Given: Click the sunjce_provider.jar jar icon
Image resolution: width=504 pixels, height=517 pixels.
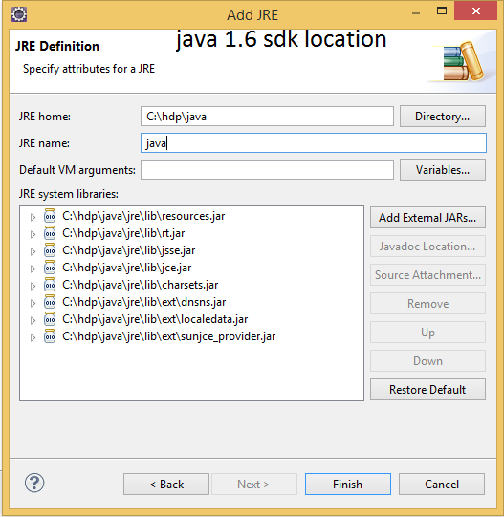Looking at the screenshot, I should point(50,336).
